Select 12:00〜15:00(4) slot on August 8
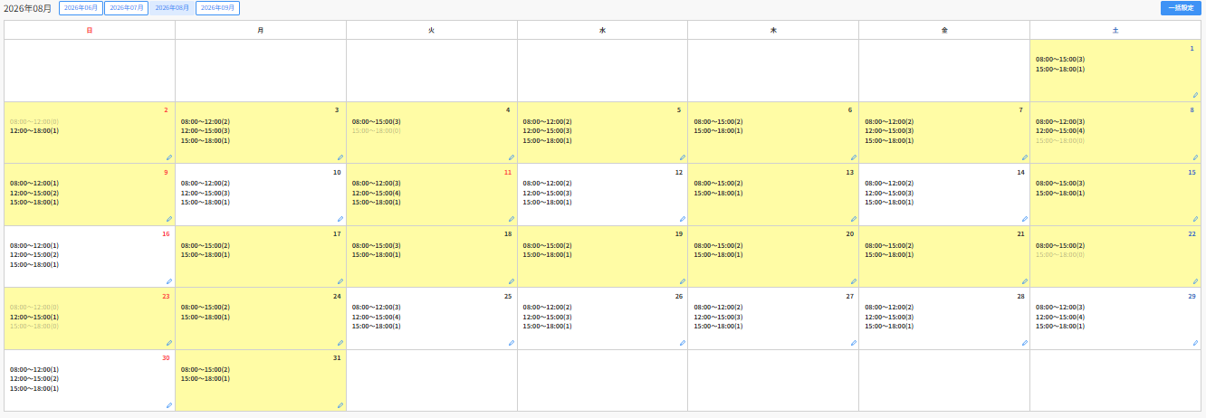The height and width of the screenshot is (418, 1206). click(1060, 131)
